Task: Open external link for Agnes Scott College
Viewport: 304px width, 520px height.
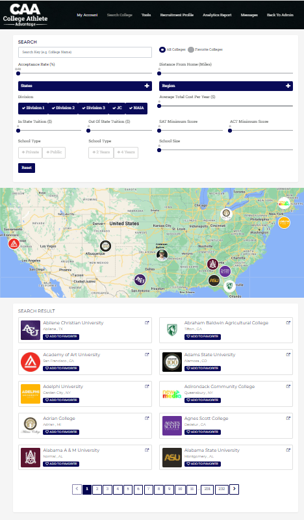Action: tap(288, 418)
